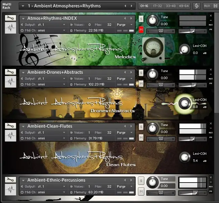
Task: Solo the Ambient-Clean-Flutes instrument
Action: pos(141,127)
